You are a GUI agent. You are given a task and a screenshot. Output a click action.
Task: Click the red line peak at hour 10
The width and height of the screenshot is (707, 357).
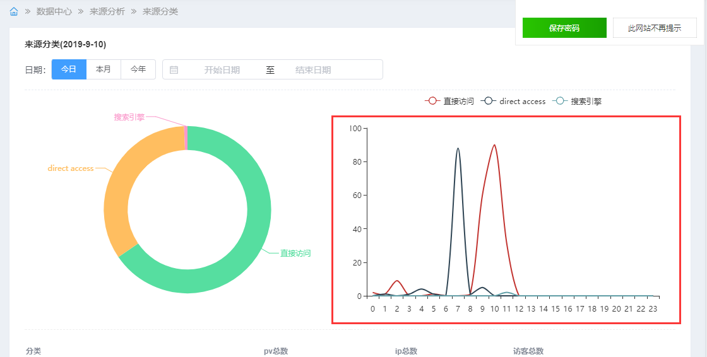tap(495, 145)
